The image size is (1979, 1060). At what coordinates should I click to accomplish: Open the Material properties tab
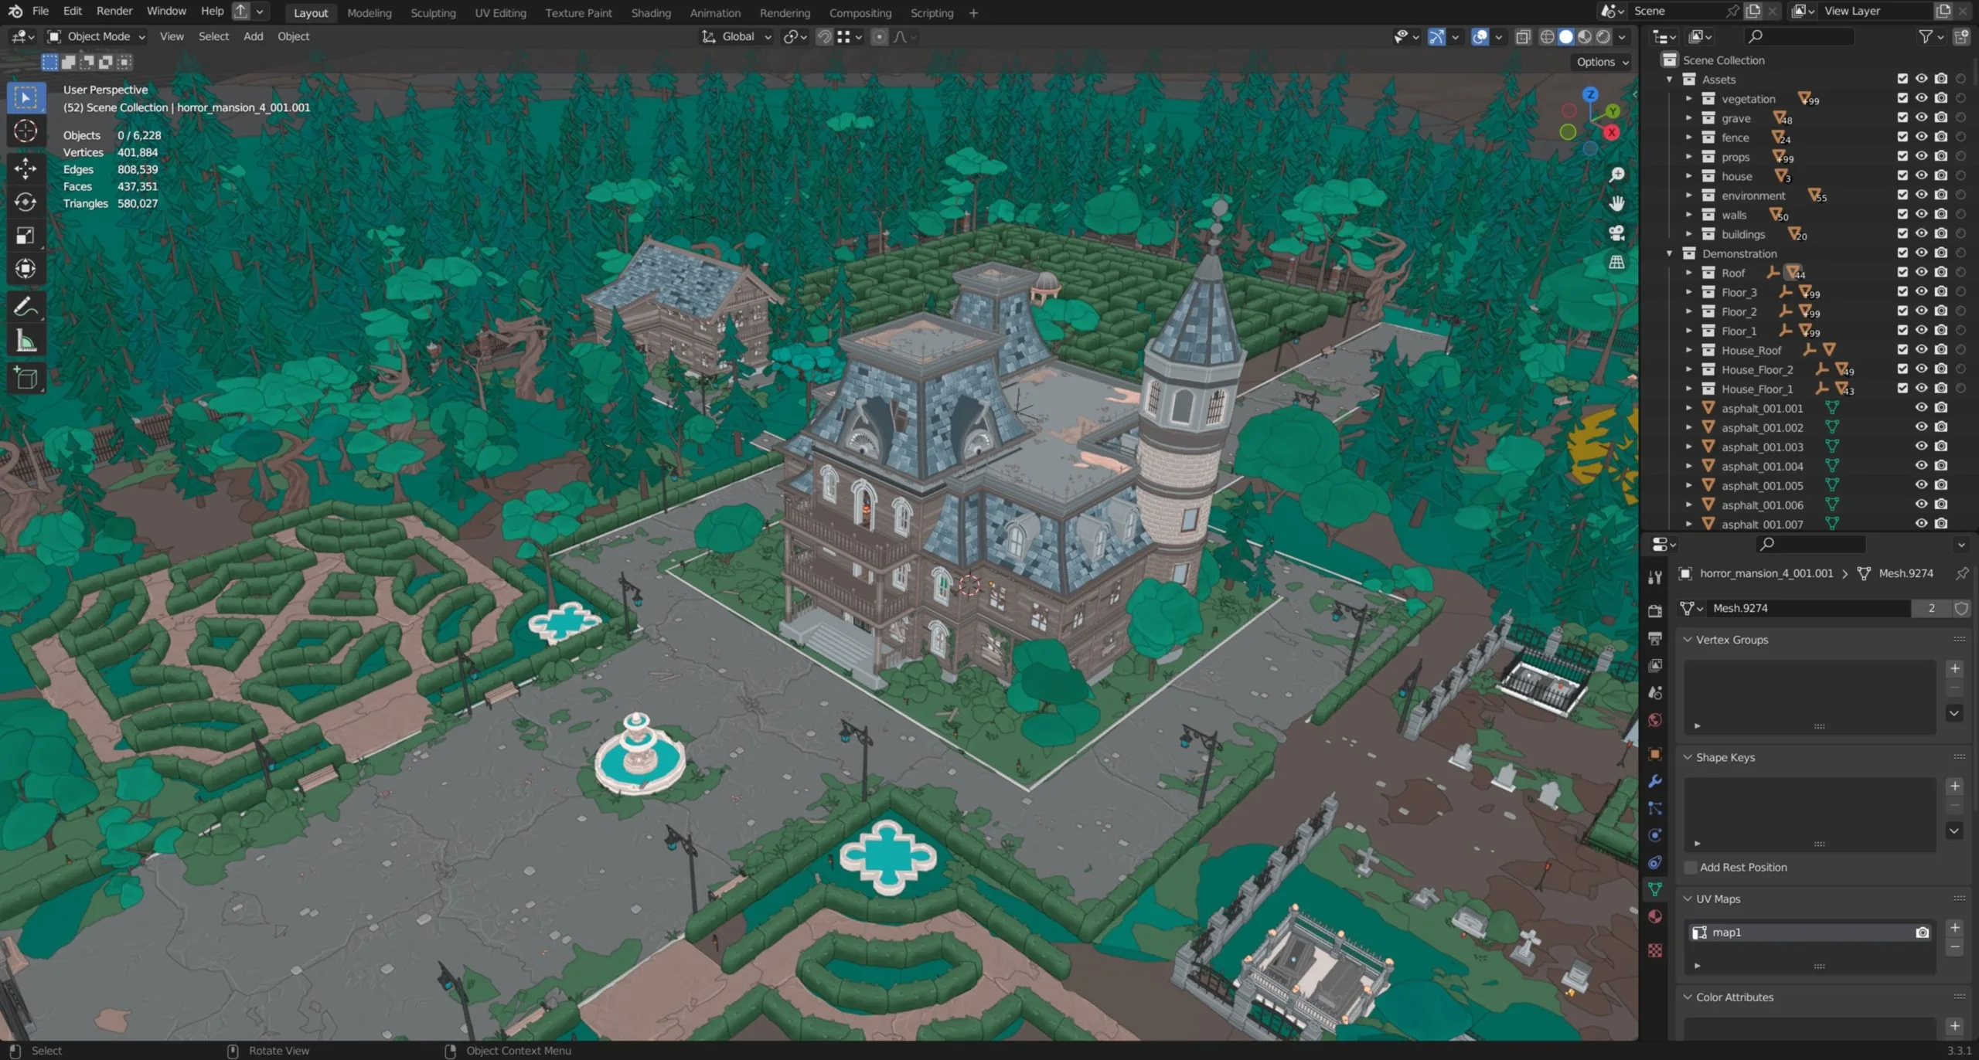pyautogui.click(x=1655, y=917)
